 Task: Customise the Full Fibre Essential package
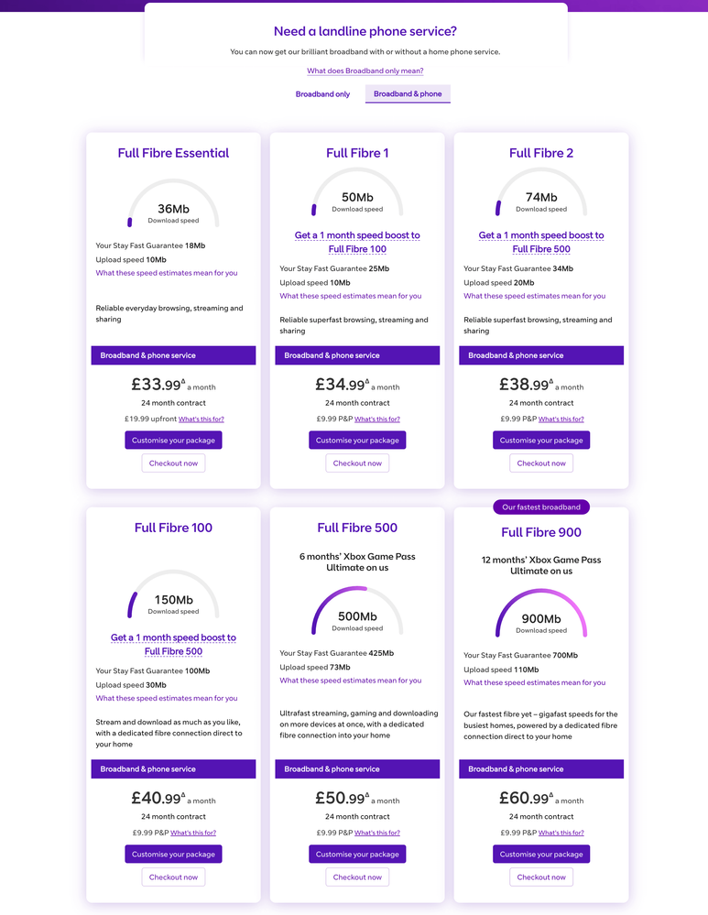173,441
